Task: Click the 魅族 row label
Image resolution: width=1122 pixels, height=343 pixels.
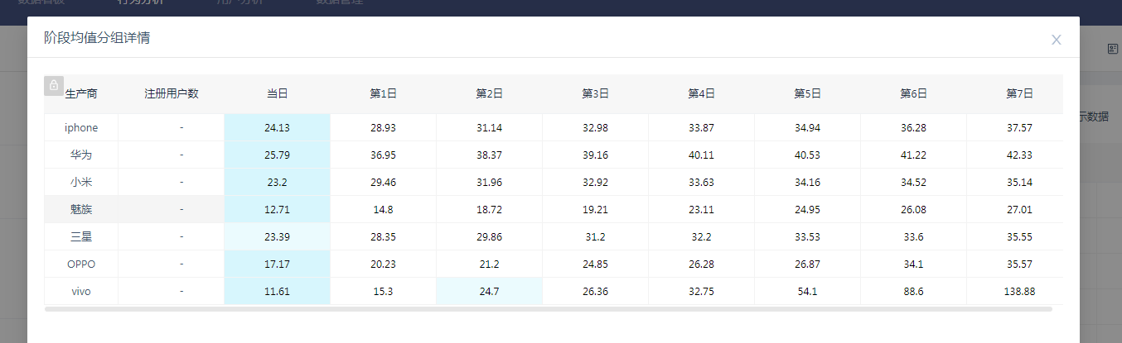Action: (81, 210)
